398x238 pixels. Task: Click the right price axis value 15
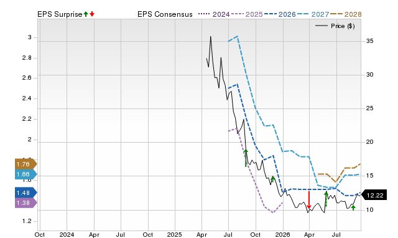[x=369, y=176]
